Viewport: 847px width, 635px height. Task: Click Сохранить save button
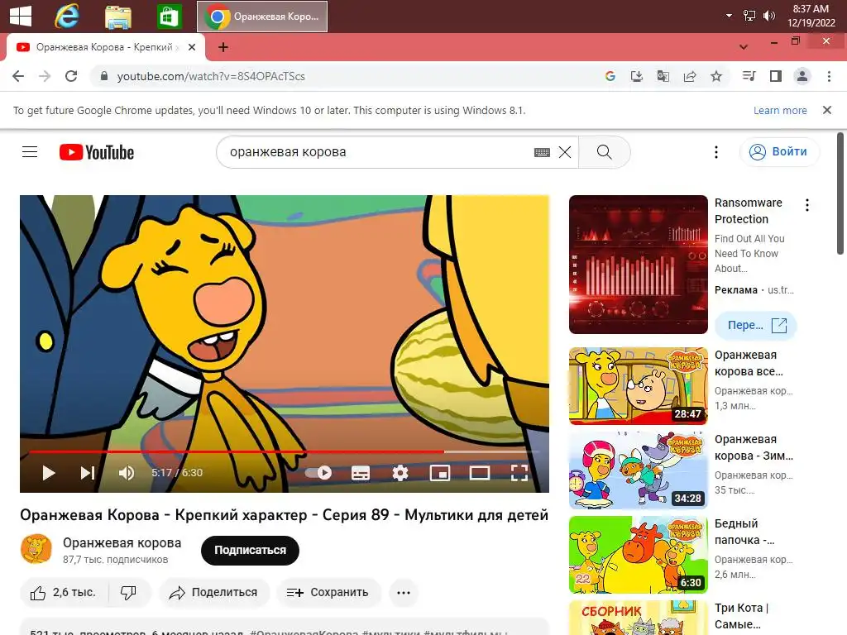[x=328, y=593]
